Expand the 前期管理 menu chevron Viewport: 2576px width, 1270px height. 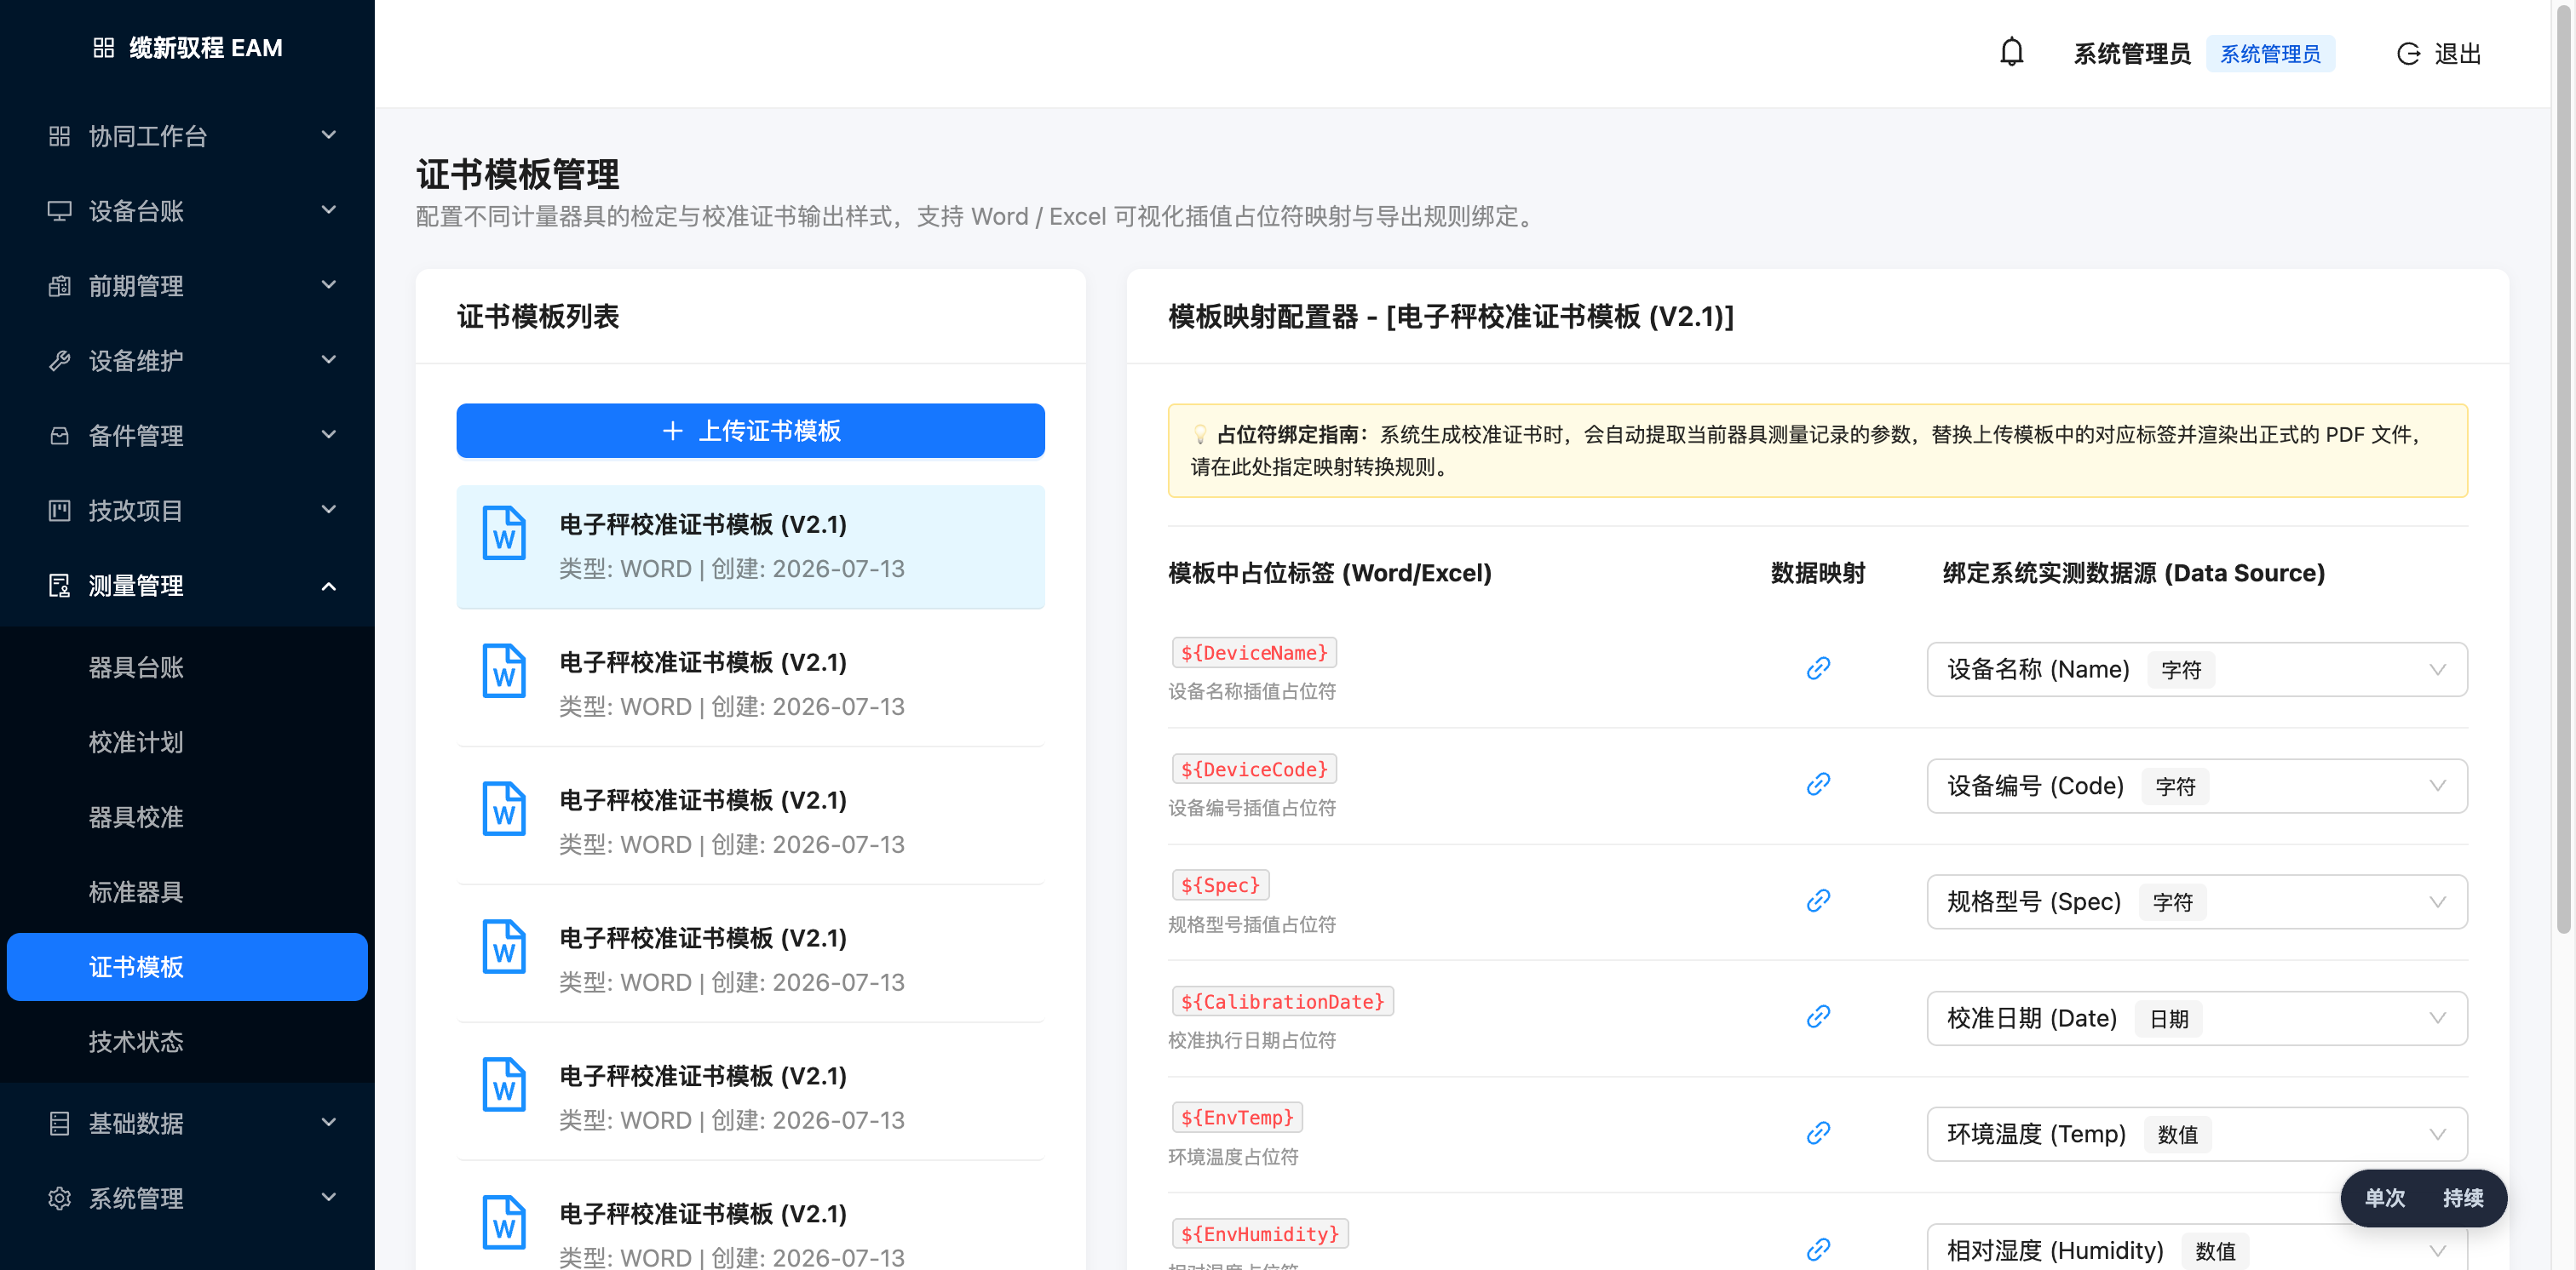pos(328,285)
